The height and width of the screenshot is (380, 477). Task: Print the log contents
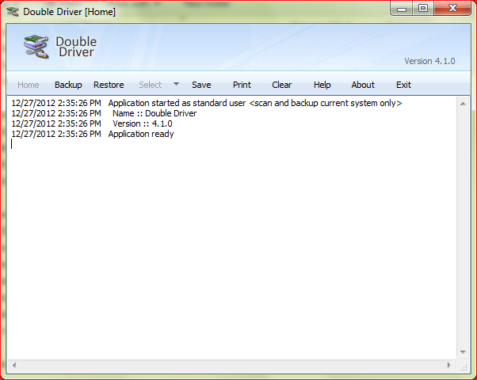(x=242, y=85)
